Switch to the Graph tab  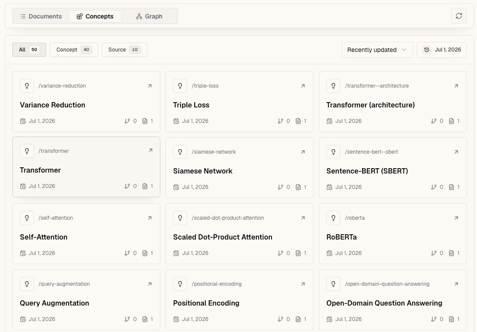[x=149, y=16]
